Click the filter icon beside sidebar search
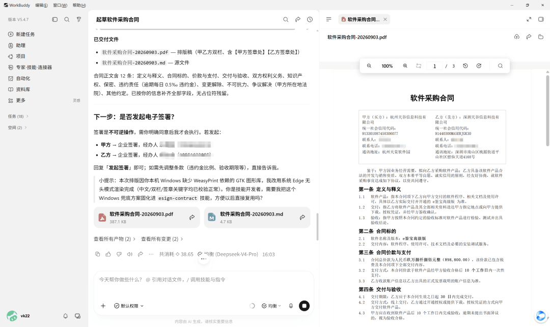Viewport: 550px width, 327px height. pyautogui.click(x=79, y=20)
